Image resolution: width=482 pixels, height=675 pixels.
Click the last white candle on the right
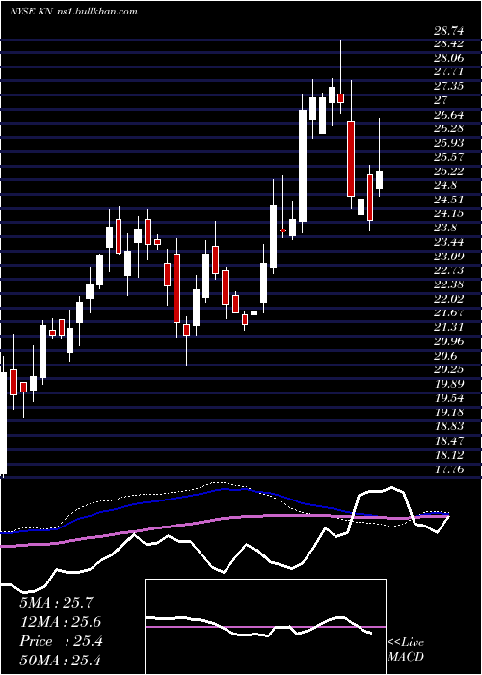[x=379, y=179]
